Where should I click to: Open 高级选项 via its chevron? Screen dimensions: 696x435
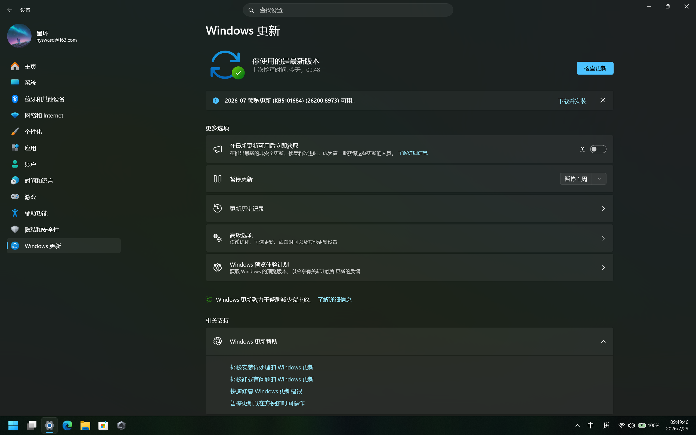(603, 238)
